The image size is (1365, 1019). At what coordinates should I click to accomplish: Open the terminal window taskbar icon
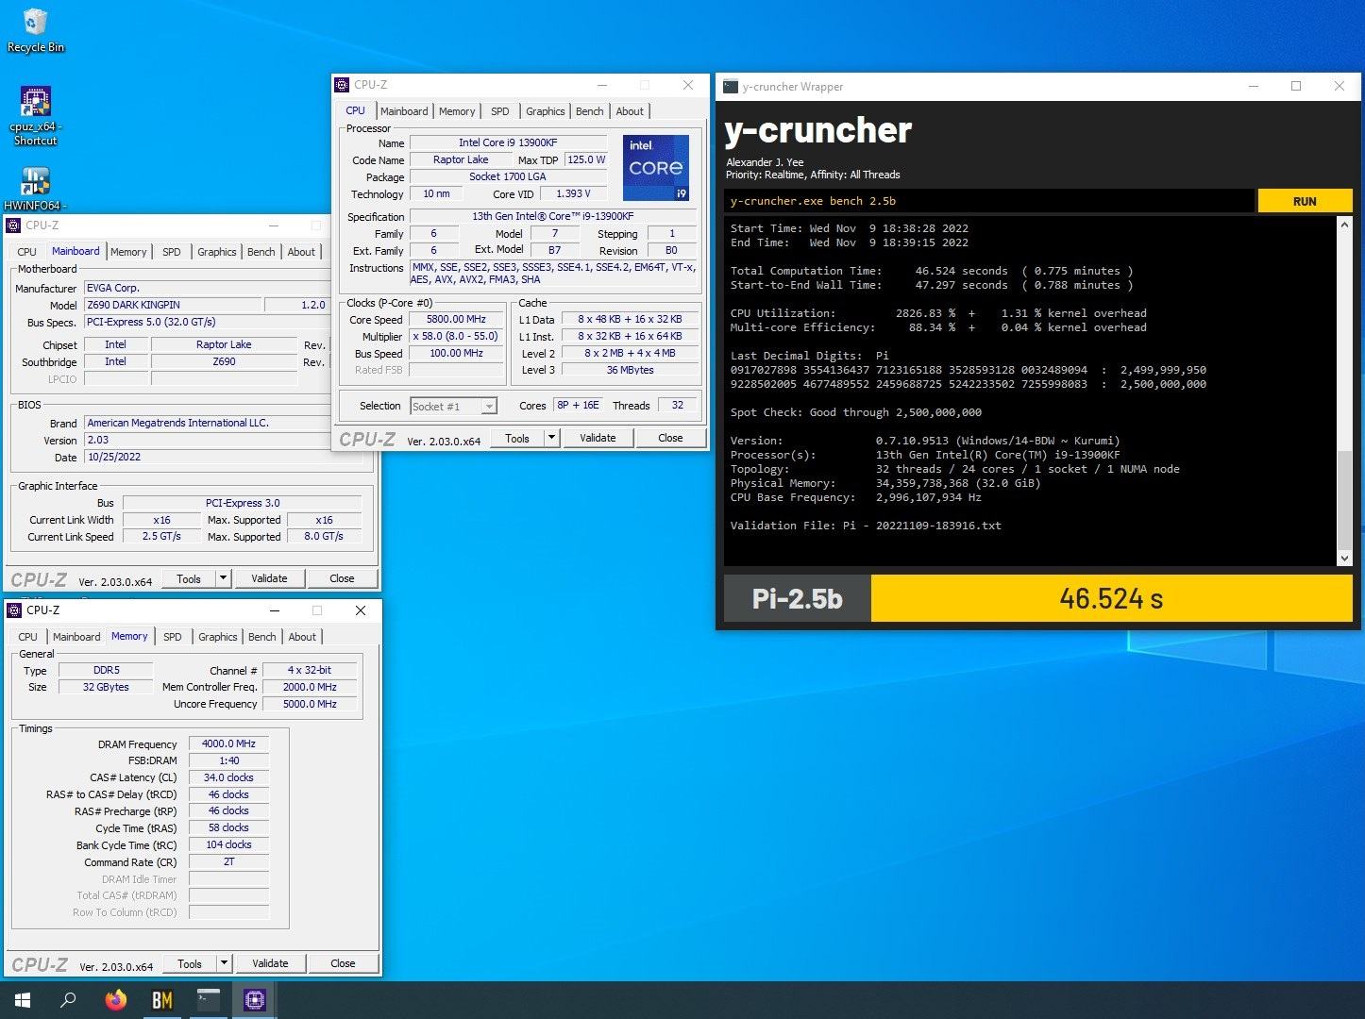tap(208, 1000)
